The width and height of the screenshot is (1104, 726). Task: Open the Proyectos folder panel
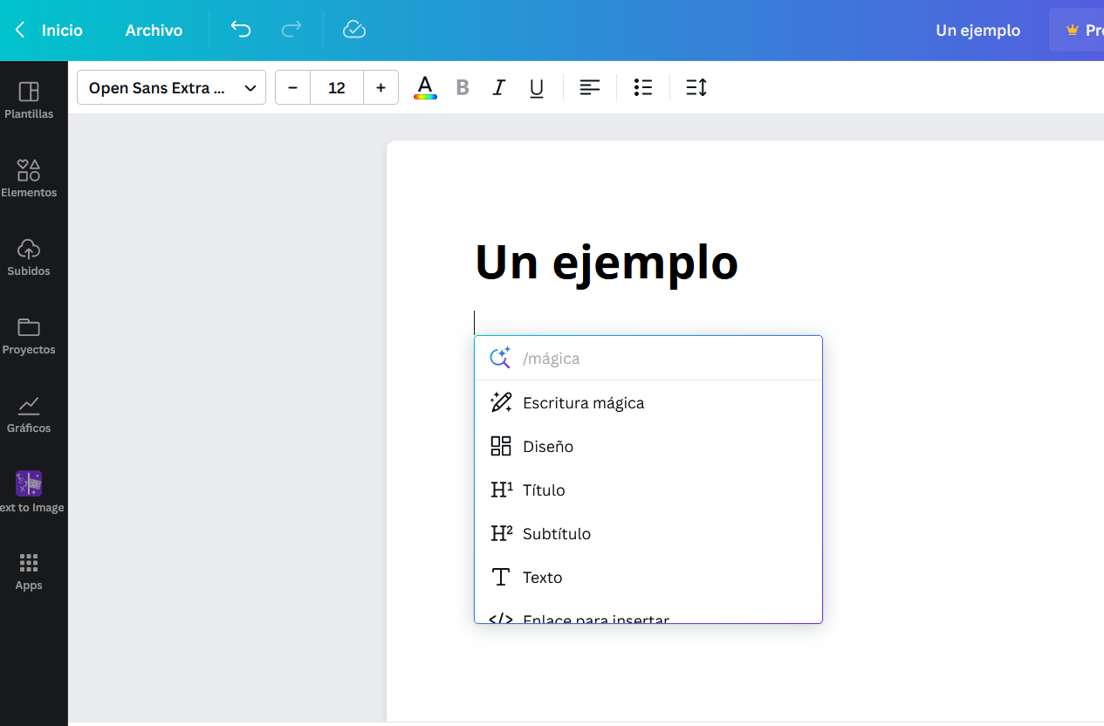[29, 336]
